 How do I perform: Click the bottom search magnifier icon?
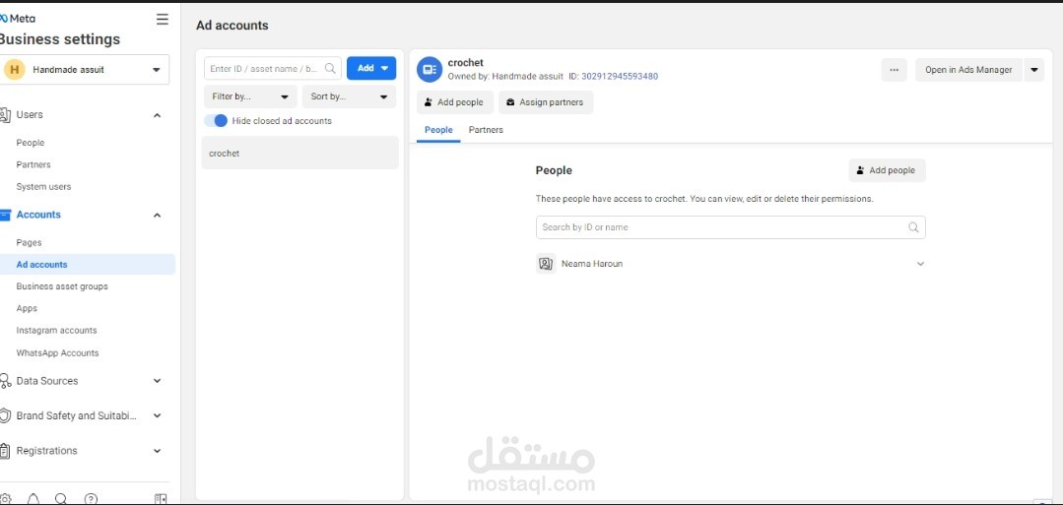pyautogui.click(x=61, y=499)
